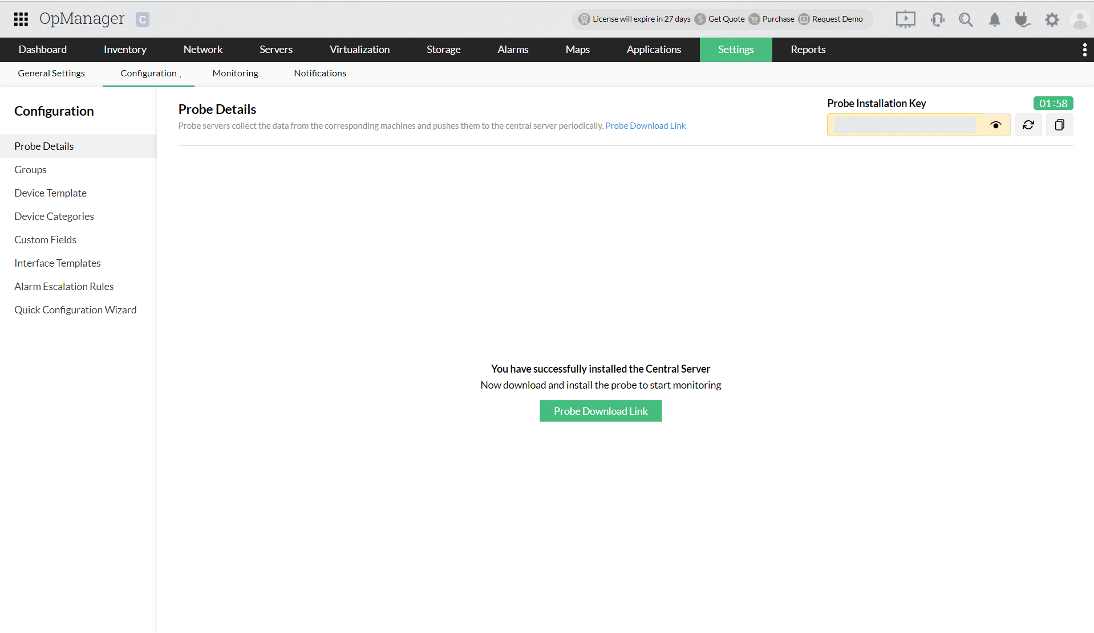Click the Purchase cart icon
This screenshot has height=633, width=1094.
[754, 19]
